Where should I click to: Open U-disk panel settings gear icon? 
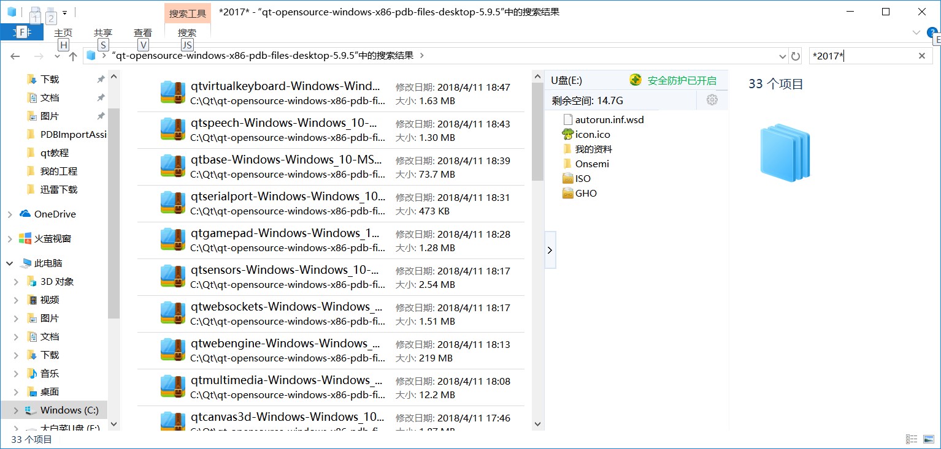pyautogui.click(x=712, y=100)
